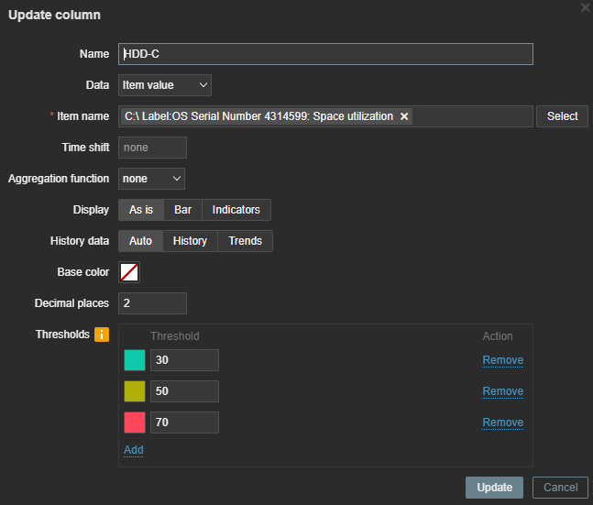Click Select button for Item name
Screen dimensions: 593x505
(x=562, y=116)
